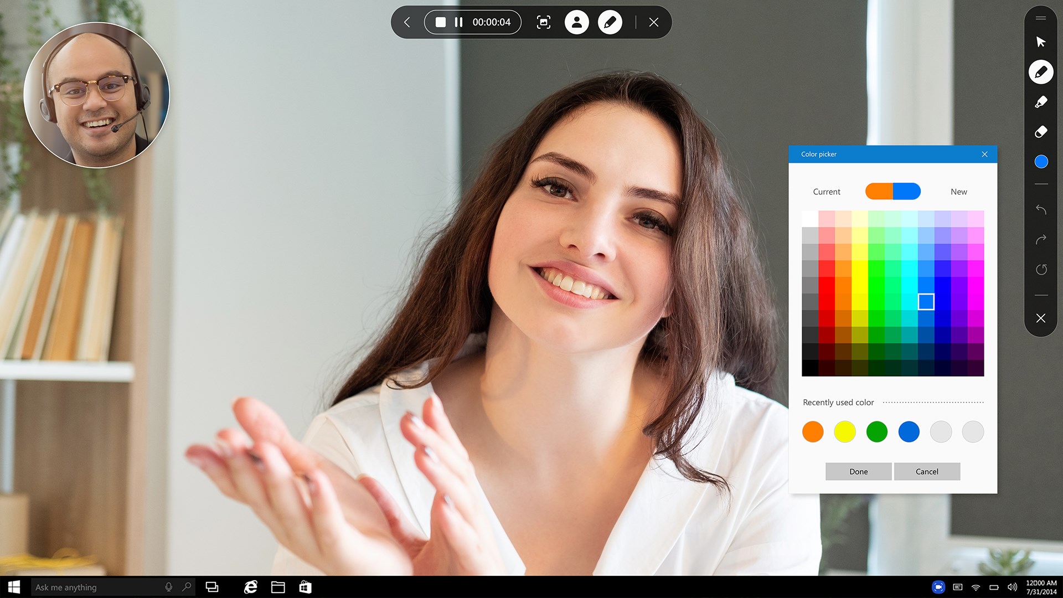Pause the recording

click(x=458, y=22)
